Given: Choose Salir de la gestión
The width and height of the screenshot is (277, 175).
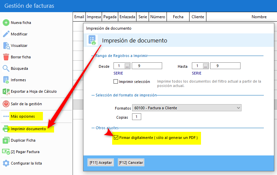Looking at the screenshot, I should coord(26,104).
